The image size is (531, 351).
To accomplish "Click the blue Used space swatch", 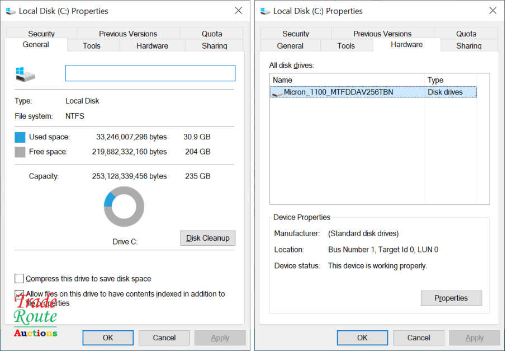I will coord(20,137).
